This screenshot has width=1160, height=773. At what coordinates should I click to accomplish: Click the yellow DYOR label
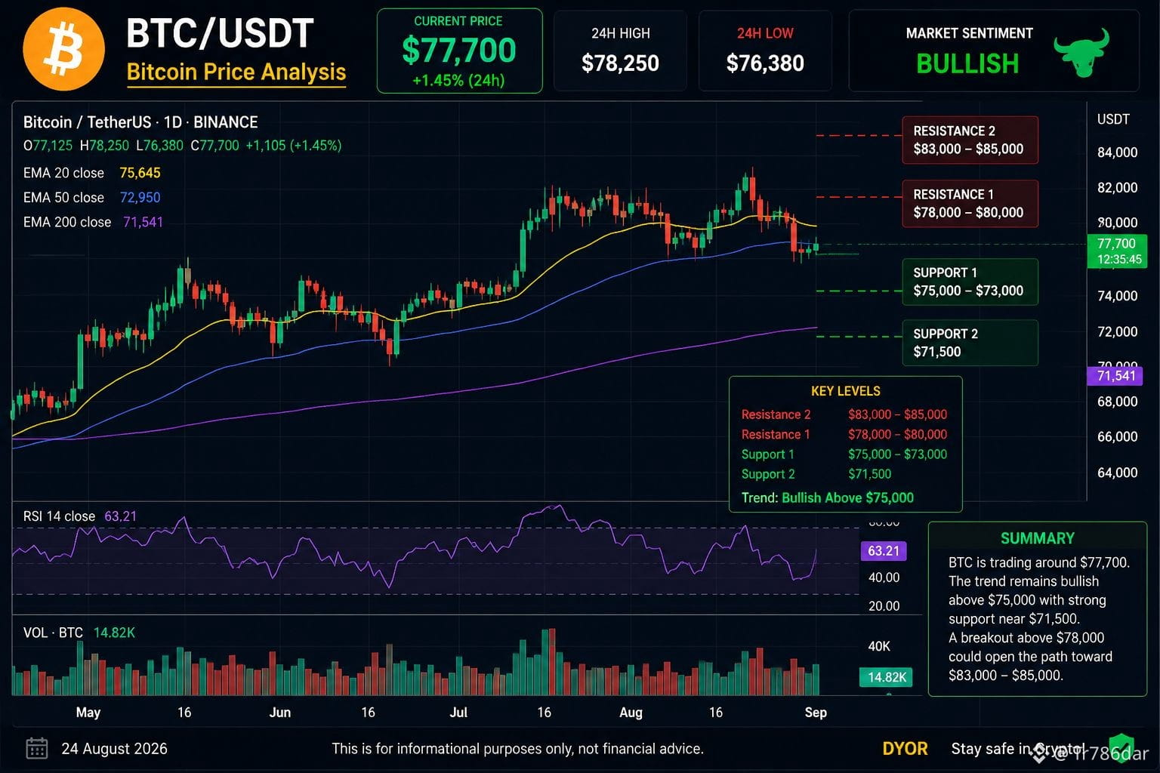click(x=905, y=749)
